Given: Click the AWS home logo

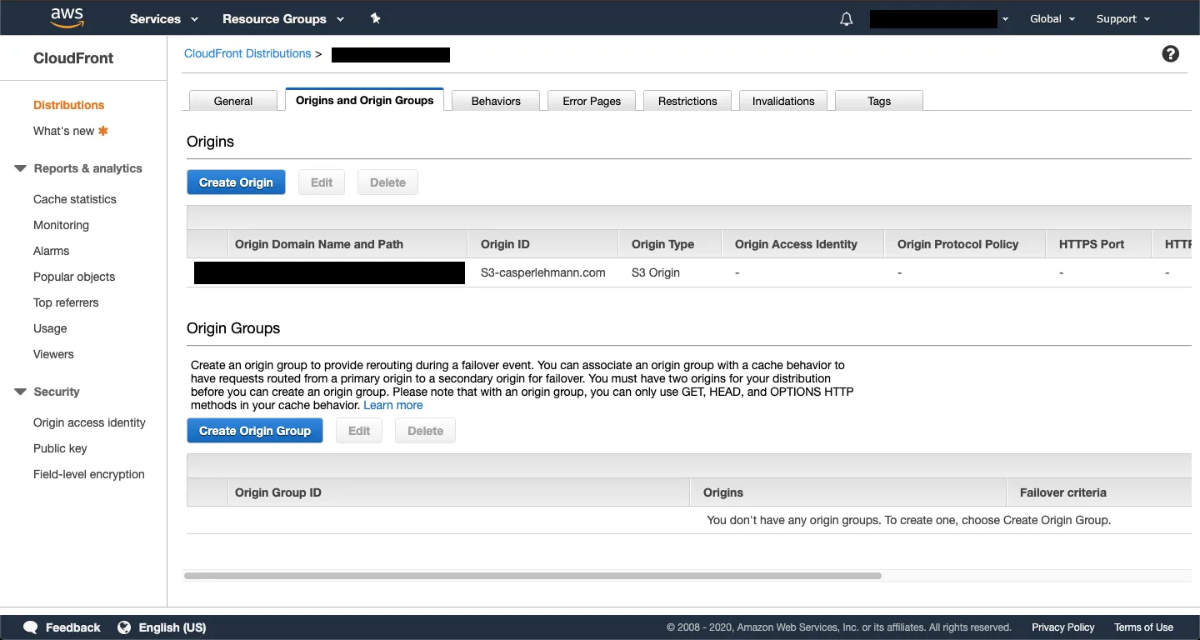Looking at the screenshot, I should click(67, 17).
